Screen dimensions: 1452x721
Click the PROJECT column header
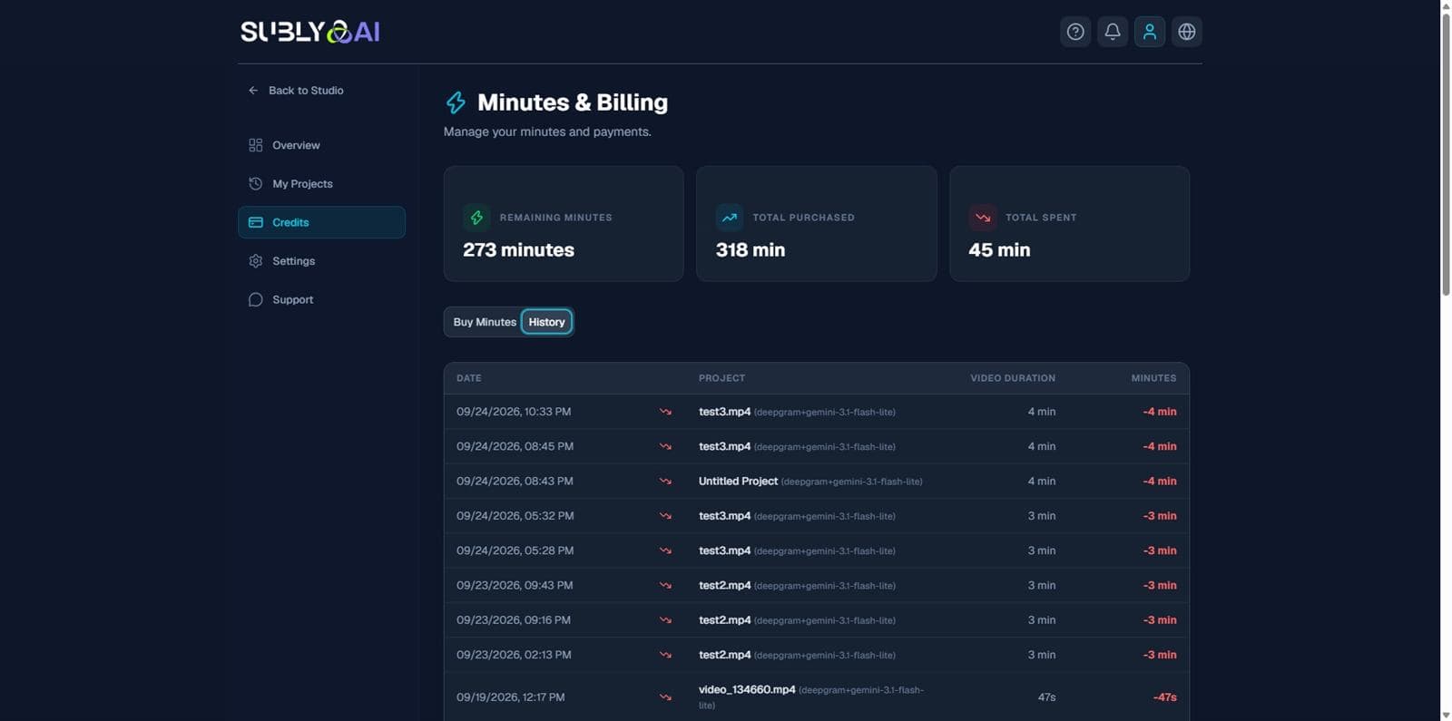point(721,378)
